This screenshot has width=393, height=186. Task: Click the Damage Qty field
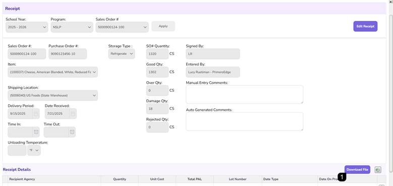pyautogui.click(x=157, y=109)
